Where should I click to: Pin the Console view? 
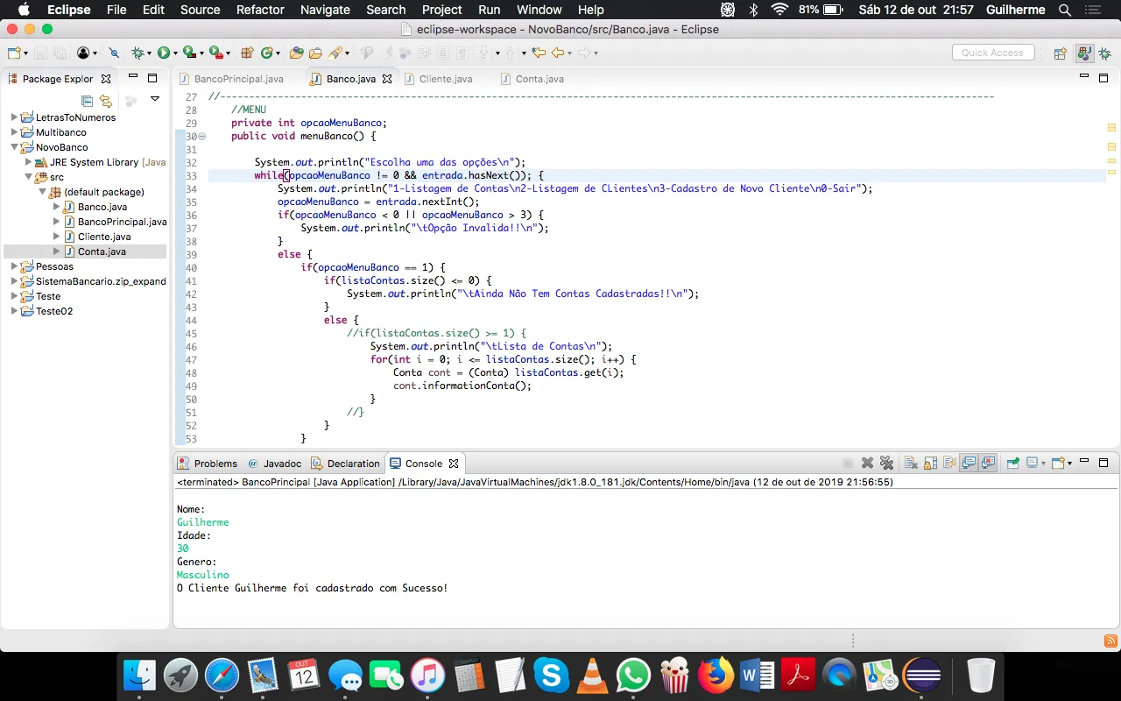[1012, 464]
